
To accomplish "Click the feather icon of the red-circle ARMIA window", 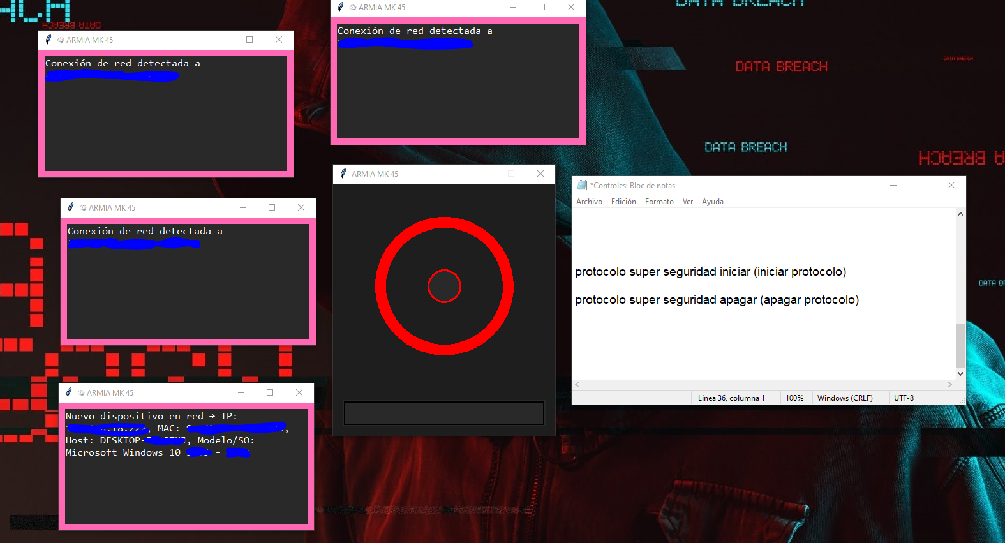I will tap(343, 174).
